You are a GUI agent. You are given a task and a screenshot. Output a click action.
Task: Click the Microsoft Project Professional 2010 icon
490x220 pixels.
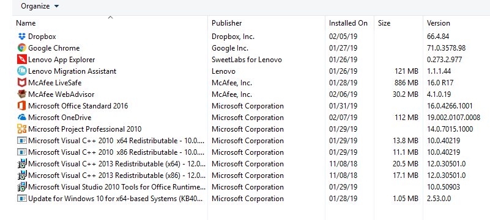click(21, 129)
